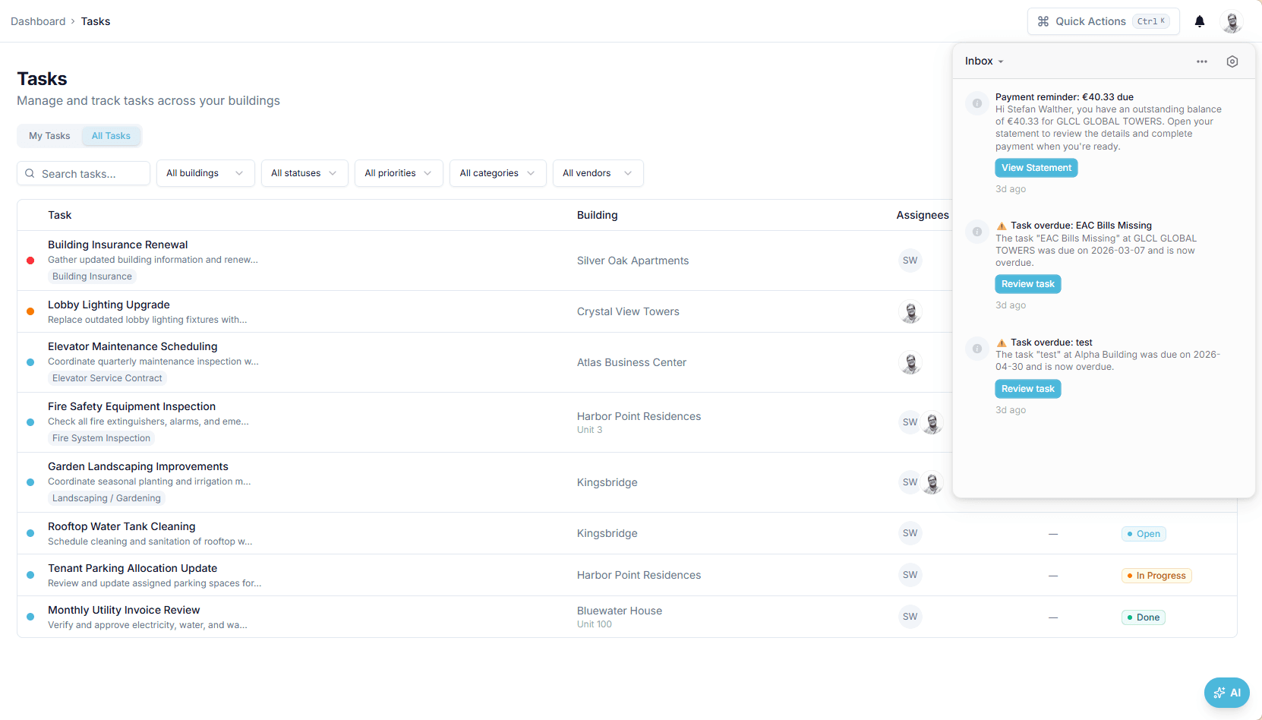Expand the All statuses filter
The width and height of the screenshot is (1262, 720).
click(304, 173)
